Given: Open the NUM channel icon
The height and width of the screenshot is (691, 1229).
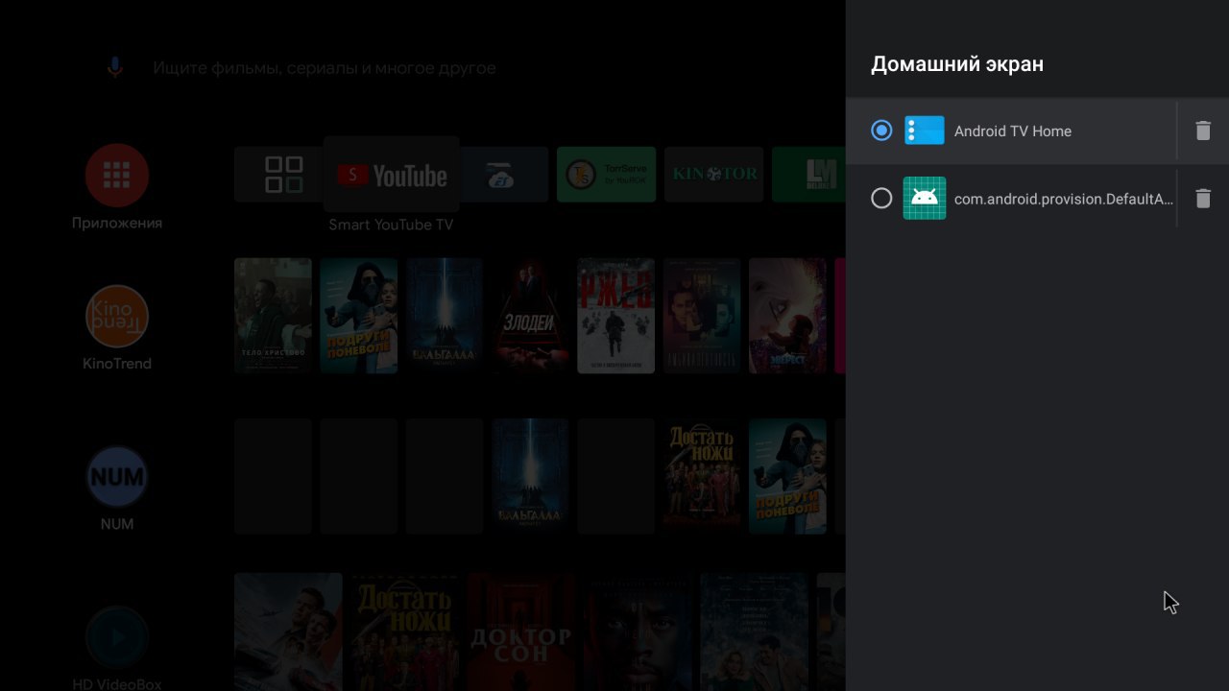Looking at the screenshot, I should click(117, 476).
